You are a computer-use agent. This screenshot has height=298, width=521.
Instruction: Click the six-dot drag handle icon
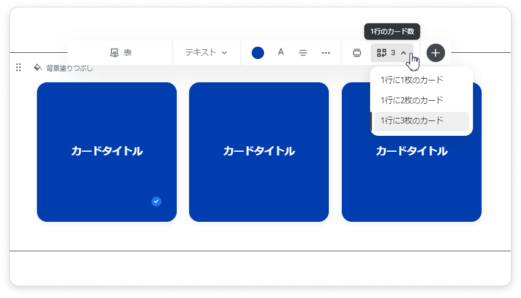point(18,68)
